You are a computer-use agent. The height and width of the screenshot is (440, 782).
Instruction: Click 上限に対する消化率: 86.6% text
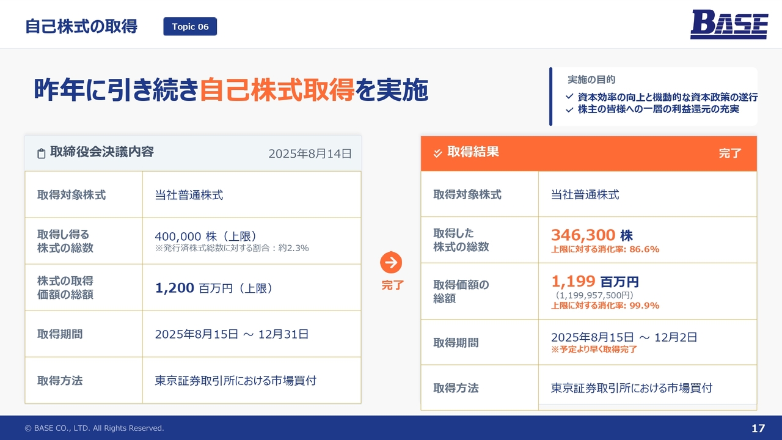tap(605, 249)
